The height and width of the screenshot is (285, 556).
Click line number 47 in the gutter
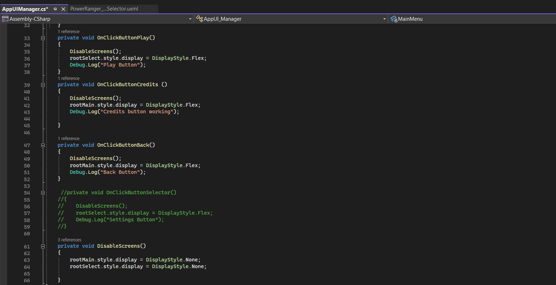[27, 145]
